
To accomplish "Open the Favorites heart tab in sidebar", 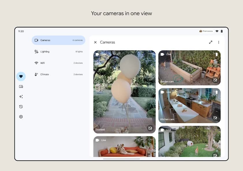I will pos(21,76).
